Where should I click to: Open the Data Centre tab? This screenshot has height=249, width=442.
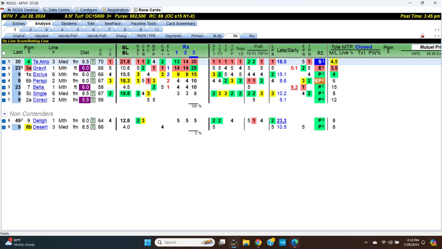tap(56, 10)
